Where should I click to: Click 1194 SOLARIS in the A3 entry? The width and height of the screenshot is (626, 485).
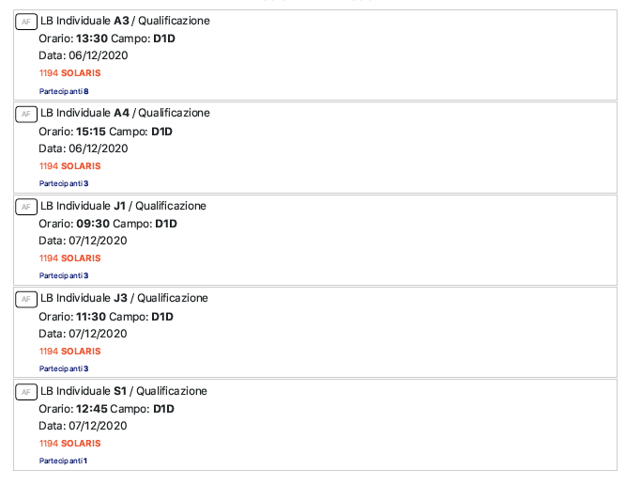69,73
